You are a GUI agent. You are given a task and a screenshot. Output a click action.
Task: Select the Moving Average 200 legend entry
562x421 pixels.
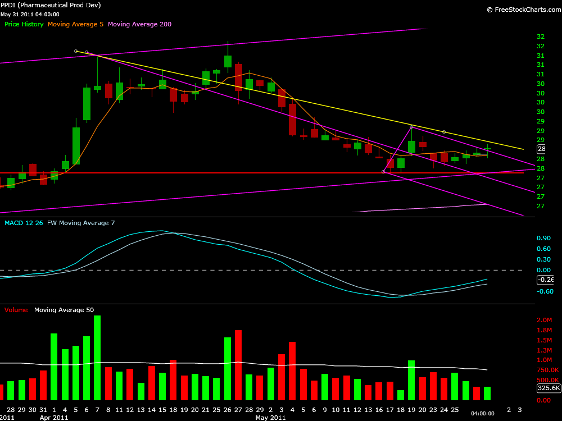pyautogui.click(x=139, y=24)
